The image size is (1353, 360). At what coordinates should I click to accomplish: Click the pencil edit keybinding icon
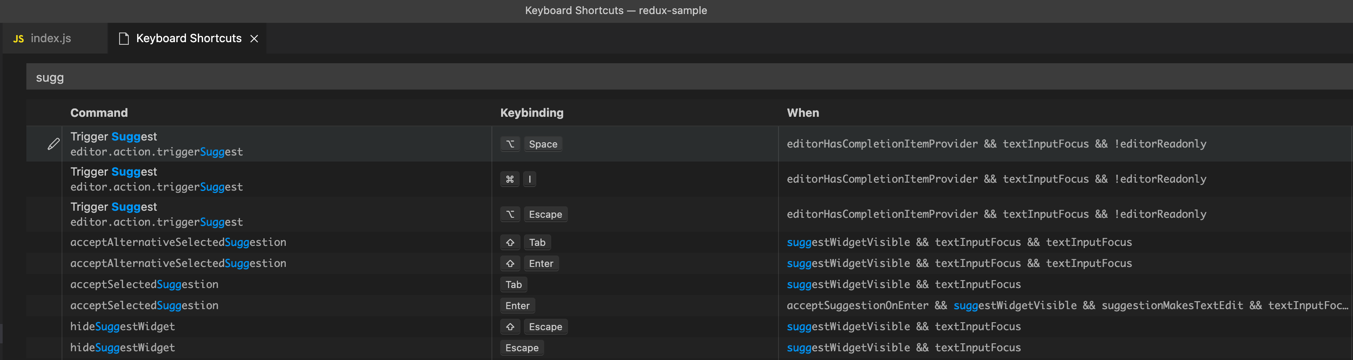[53, 144]
